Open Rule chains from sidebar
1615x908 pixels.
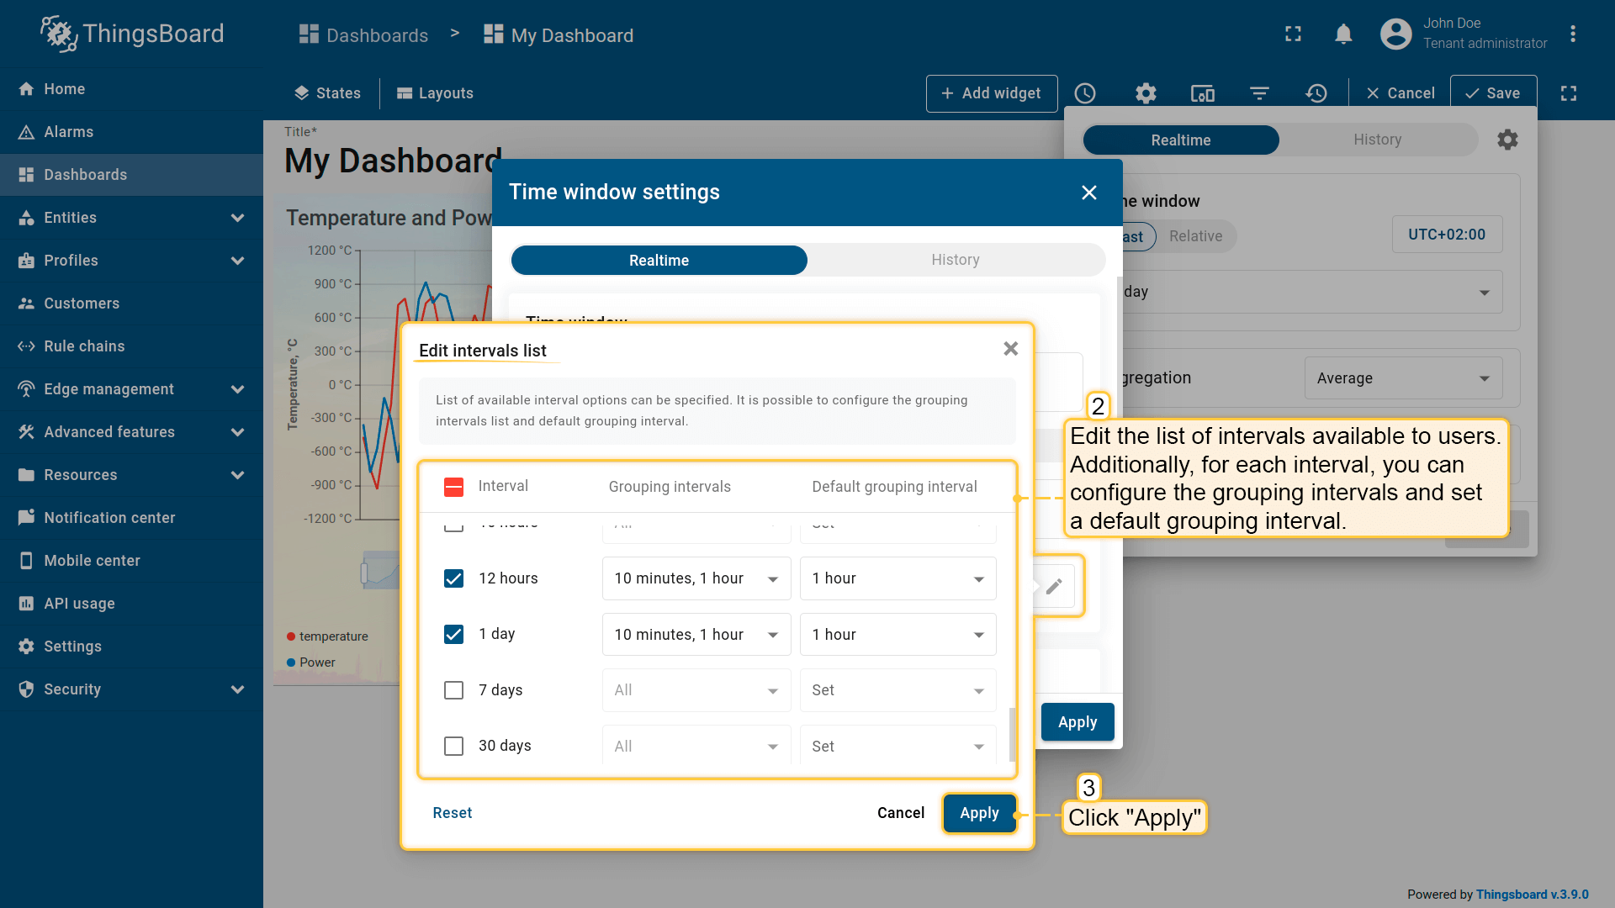84,346
